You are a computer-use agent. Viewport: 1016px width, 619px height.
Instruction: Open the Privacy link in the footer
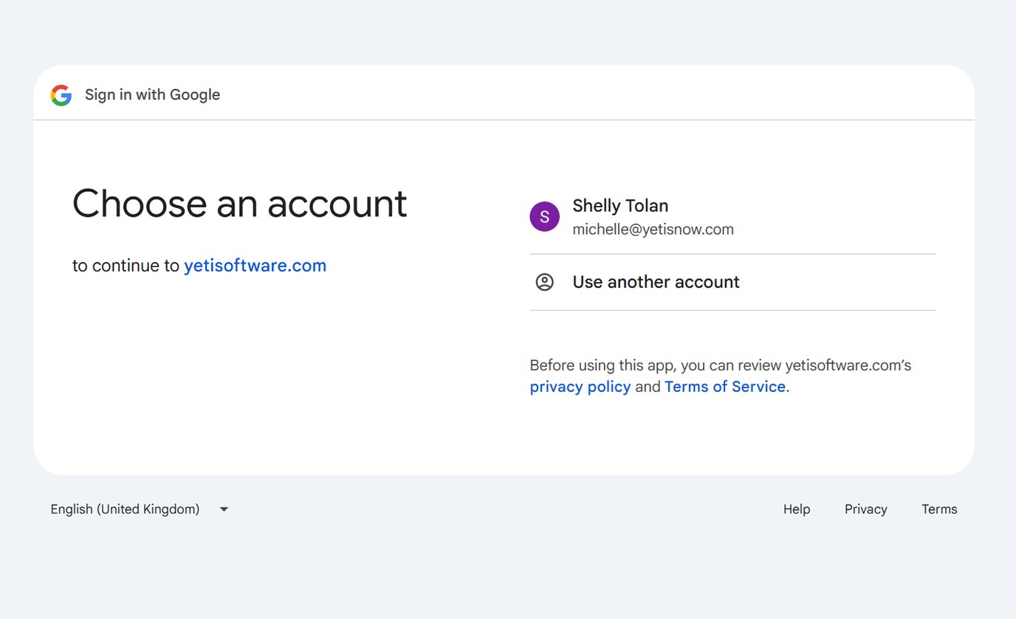[865, 509]
